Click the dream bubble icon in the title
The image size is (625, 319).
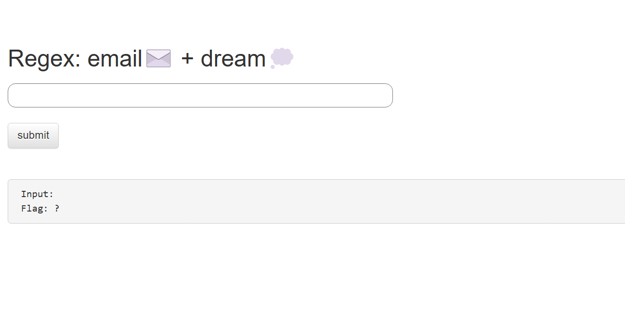click(281, 58)
